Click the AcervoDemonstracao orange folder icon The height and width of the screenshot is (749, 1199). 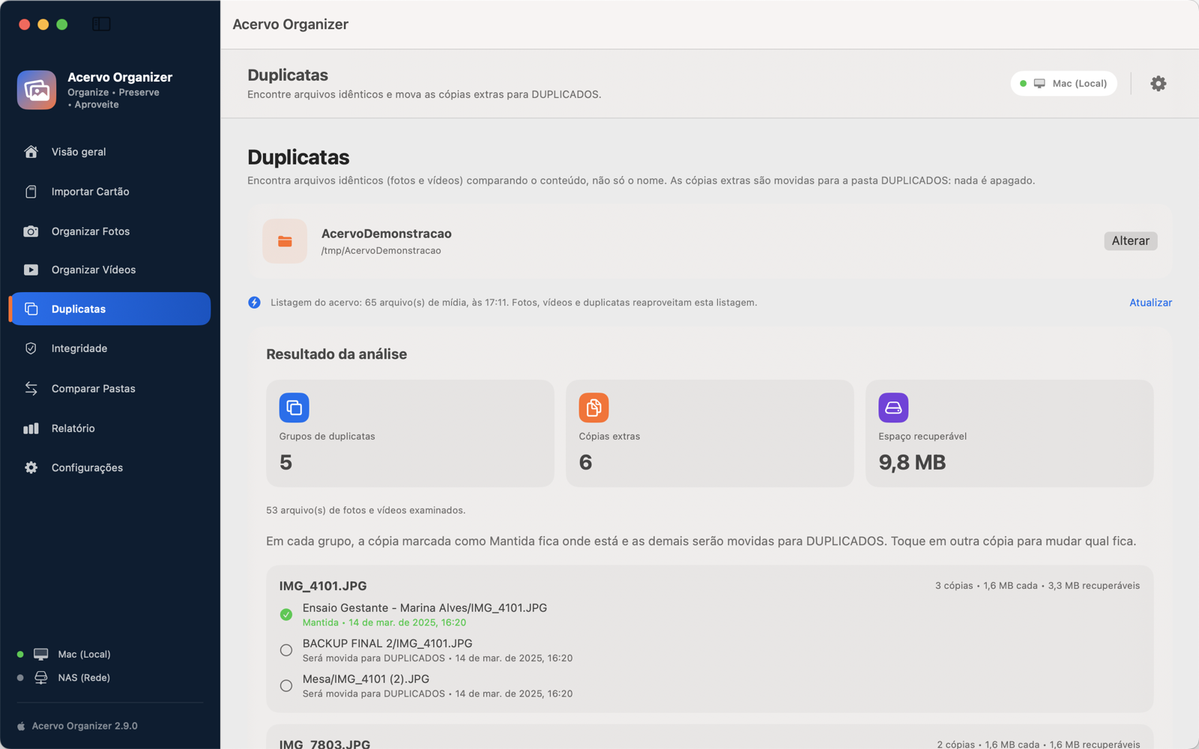click(x=285, y=241)
